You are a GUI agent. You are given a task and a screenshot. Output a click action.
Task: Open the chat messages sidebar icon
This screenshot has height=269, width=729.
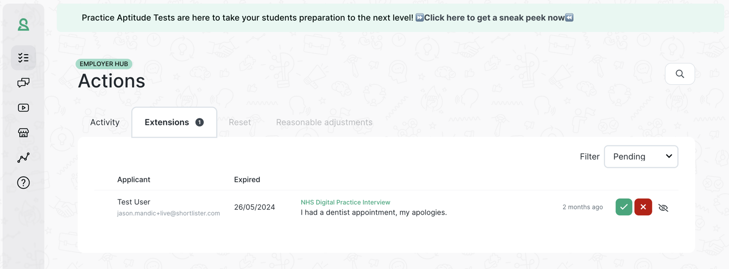23,83
